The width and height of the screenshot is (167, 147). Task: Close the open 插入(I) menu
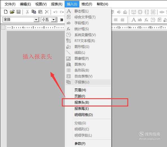click(72, 4)
